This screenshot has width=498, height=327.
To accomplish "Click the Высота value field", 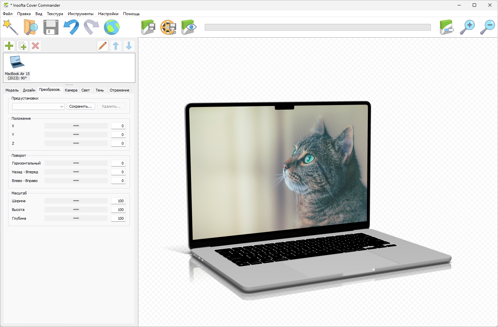I will 118,210.
